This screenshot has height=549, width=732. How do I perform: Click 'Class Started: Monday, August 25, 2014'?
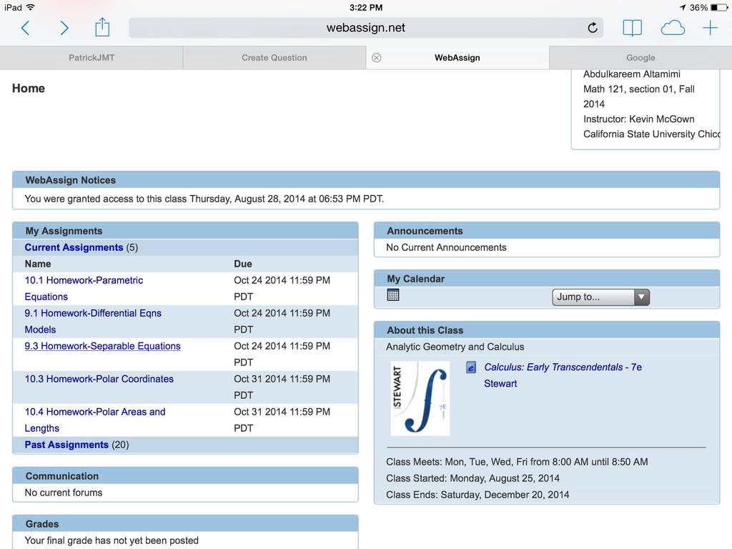[473, 478]
